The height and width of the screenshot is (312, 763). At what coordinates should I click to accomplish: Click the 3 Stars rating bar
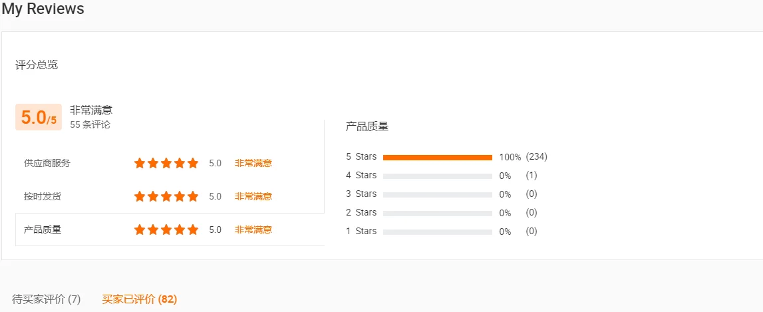point(437,195)
